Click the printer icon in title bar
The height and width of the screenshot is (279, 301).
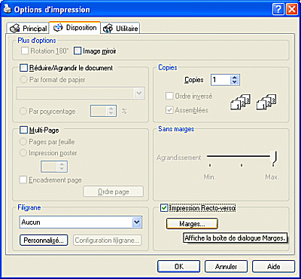7,10
